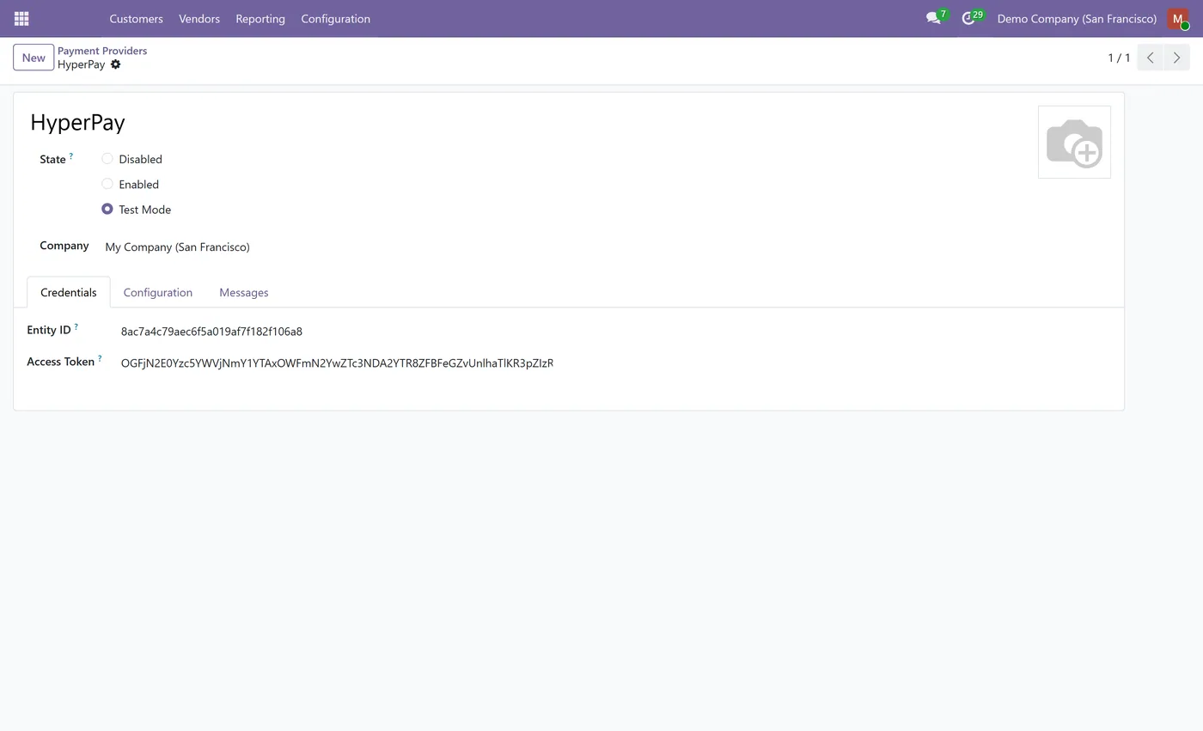
Task: Select the Test Mode radio button
Action: [x=107, y=209]
